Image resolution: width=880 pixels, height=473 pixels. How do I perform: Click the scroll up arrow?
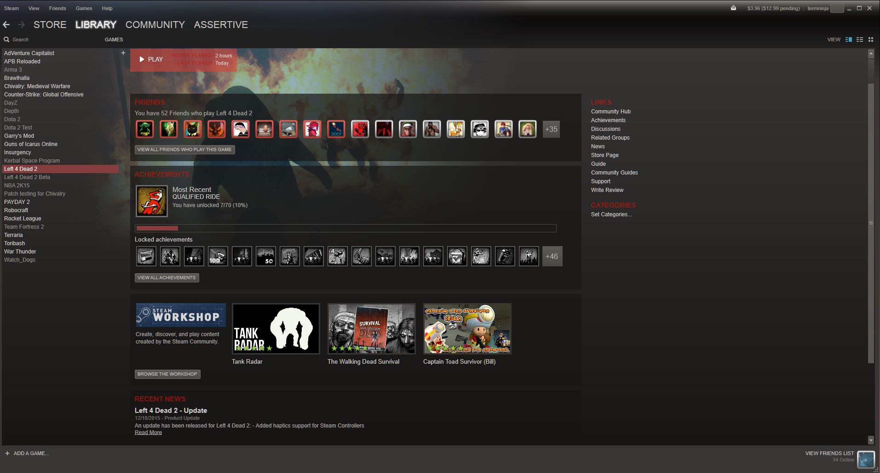(x=871, y=54)
